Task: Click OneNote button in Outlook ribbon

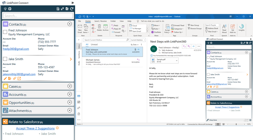Action: [156, 32]
